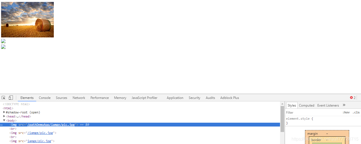
Task: Open the actions dots on selected row
Action: [1, 125]
